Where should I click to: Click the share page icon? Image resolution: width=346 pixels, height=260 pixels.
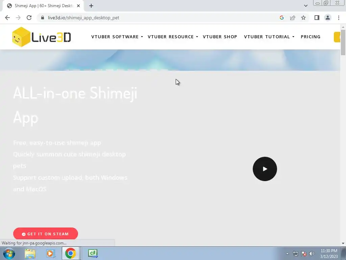(x=293, y=18)
